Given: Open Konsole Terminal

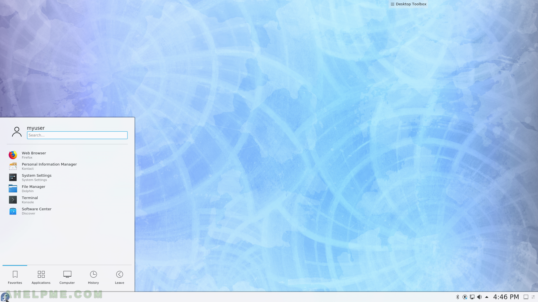Looking at the screenshot, I should [x=67, y=200].
